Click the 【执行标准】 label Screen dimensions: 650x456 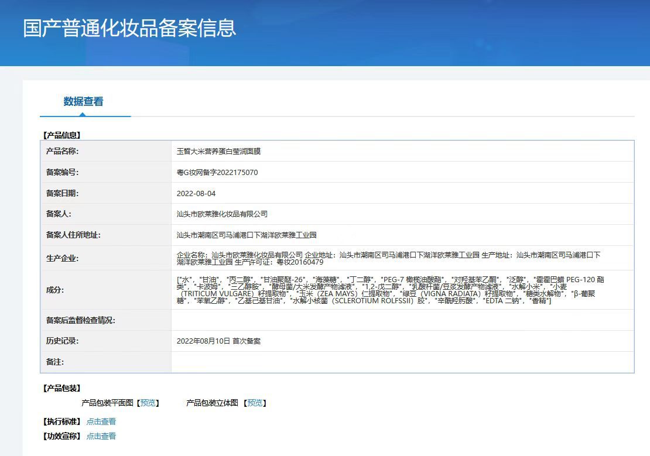pos(61,421)
